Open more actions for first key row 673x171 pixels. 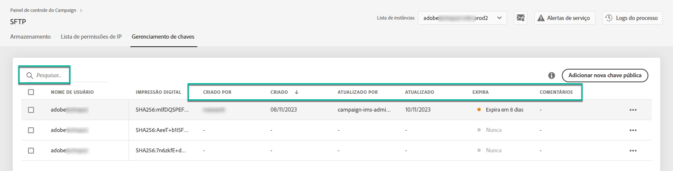[633, 110]
